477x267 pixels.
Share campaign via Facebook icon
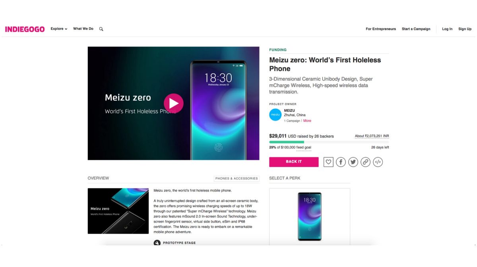coord(341,162)
